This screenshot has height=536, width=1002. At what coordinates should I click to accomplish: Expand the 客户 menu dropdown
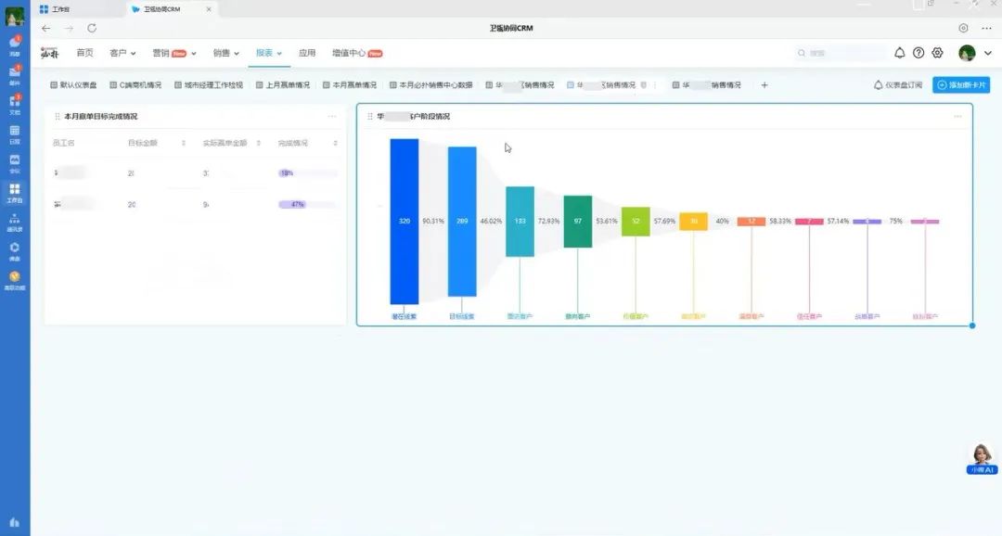coord(122,53)
